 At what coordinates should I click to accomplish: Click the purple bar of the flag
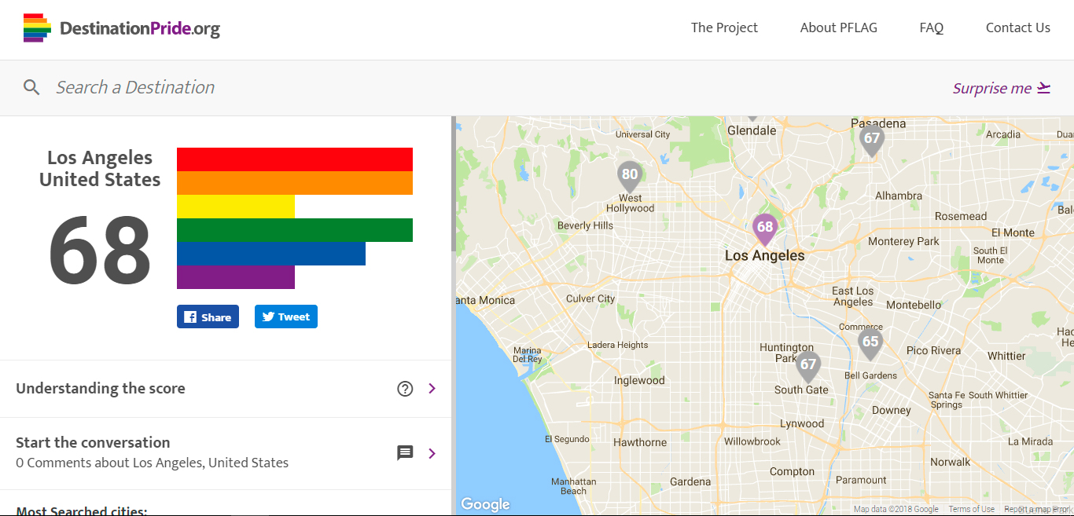(236, 277)
